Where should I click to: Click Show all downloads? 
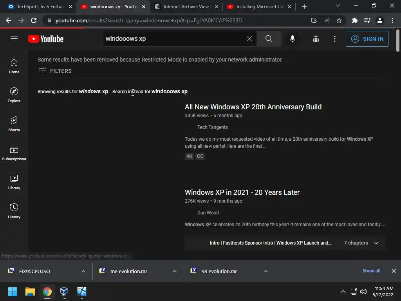click(x=371, y=271)
